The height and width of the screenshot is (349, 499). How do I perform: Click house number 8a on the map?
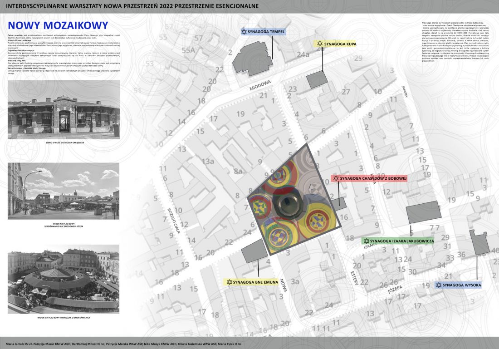click(238, 171)
